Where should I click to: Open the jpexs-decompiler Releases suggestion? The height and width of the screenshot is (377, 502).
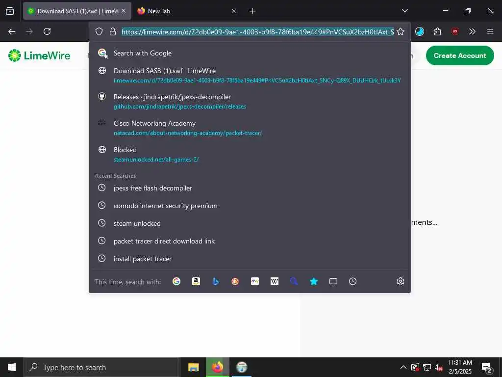(250, 101)
